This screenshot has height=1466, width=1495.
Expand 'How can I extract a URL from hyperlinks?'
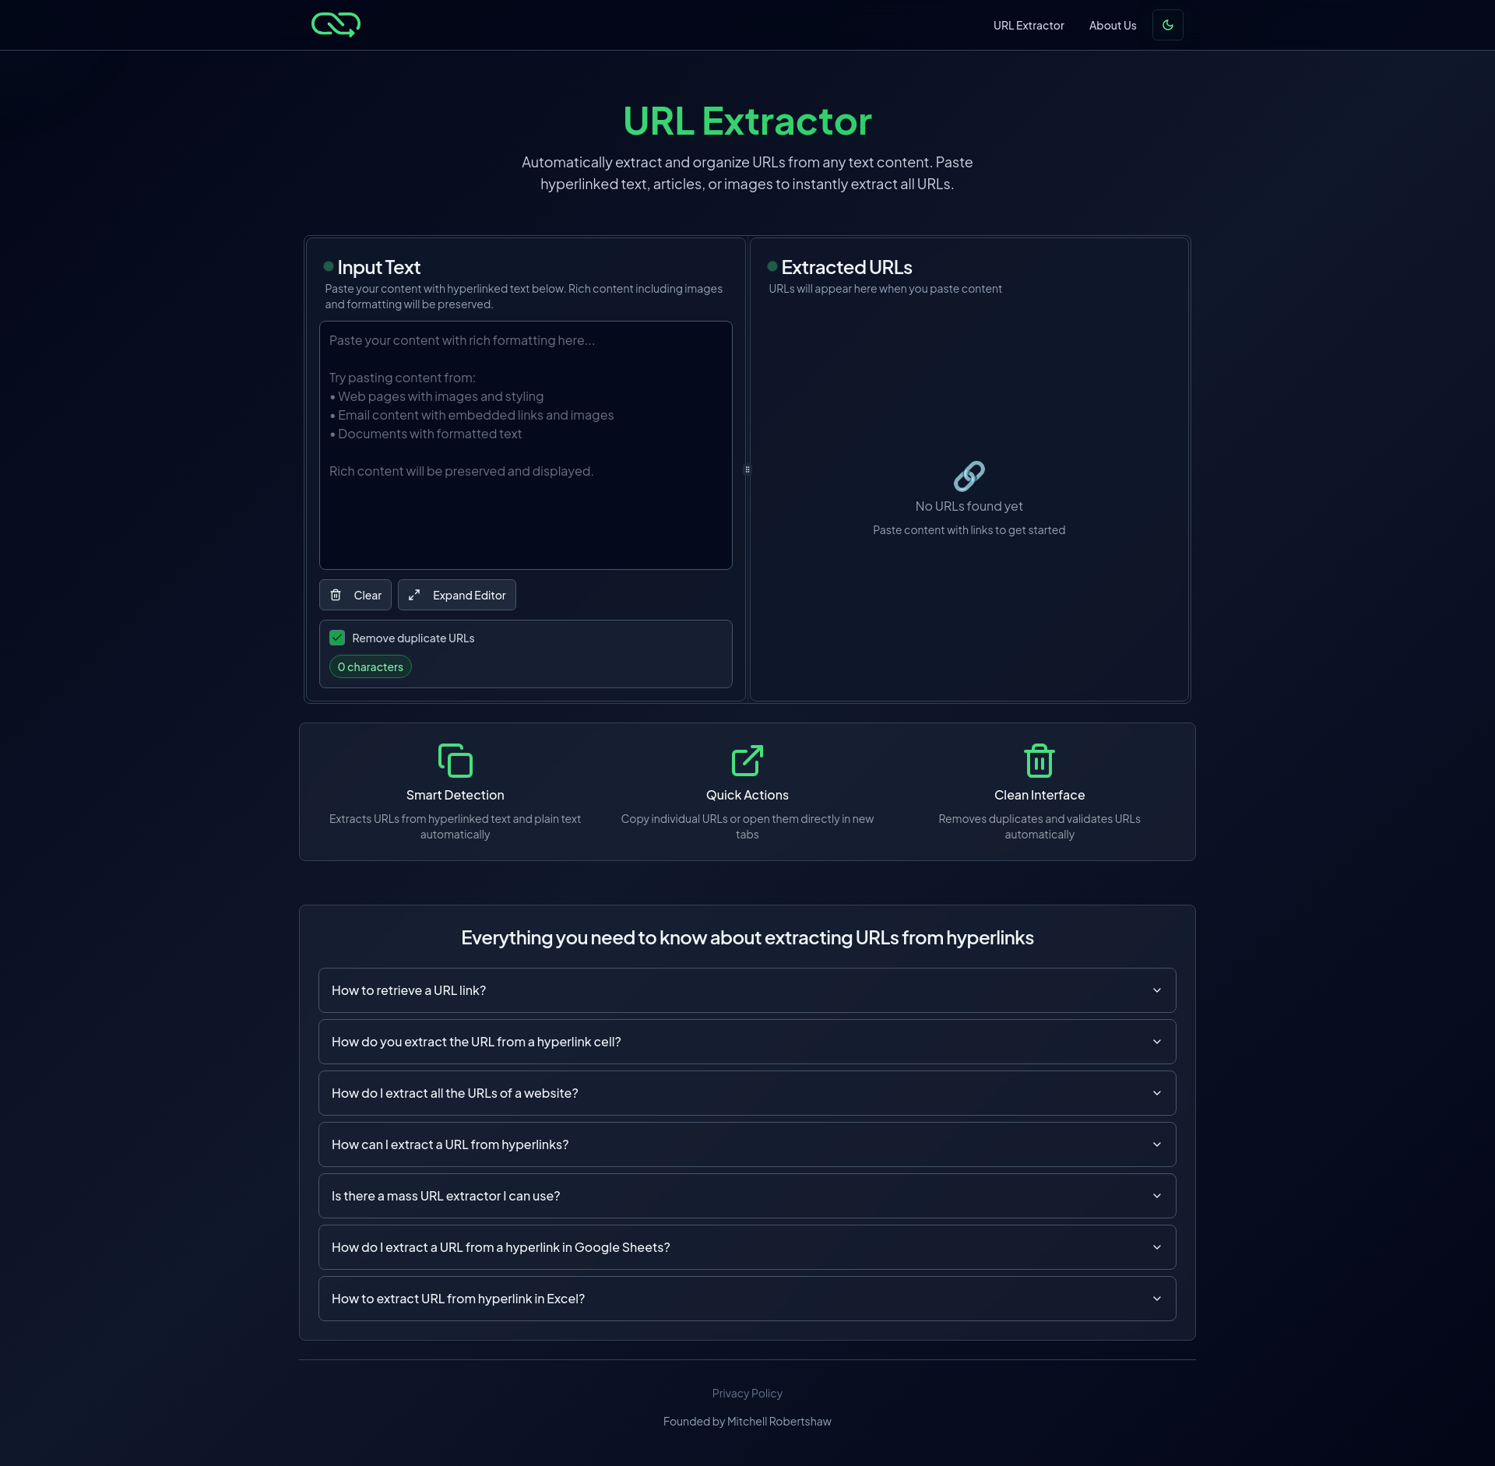click(x=747, y=1144)
